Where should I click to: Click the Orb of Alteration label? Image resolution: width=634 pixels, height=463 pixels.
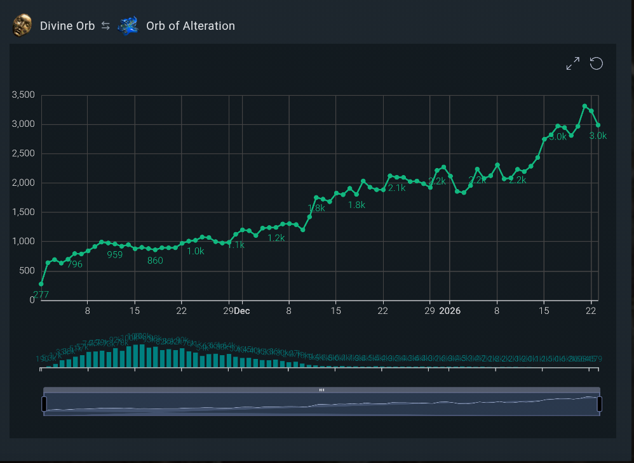click(191, 26)
